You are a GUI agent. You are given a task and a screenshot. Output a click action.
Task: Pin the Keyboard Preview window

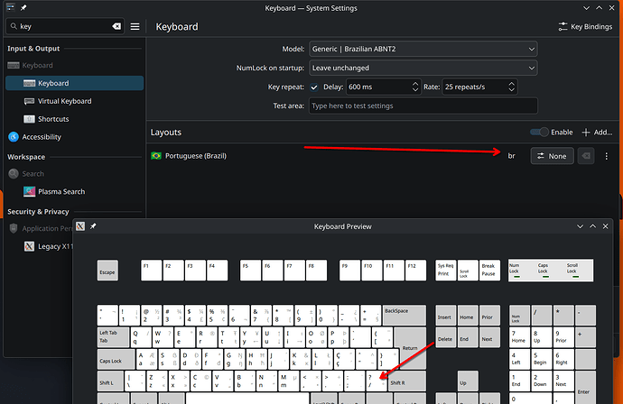pyautogui.click(x=94, y=226)
